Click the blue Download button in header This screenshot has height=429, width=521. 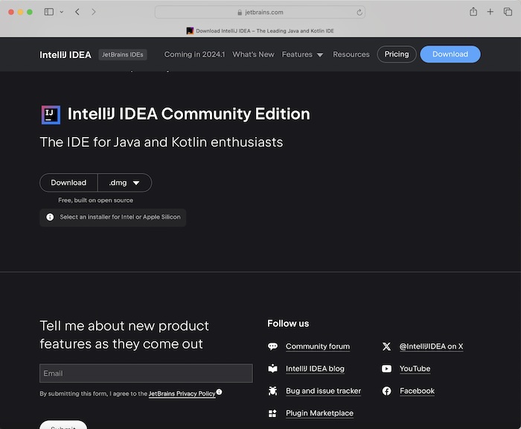tap(450, 54)
